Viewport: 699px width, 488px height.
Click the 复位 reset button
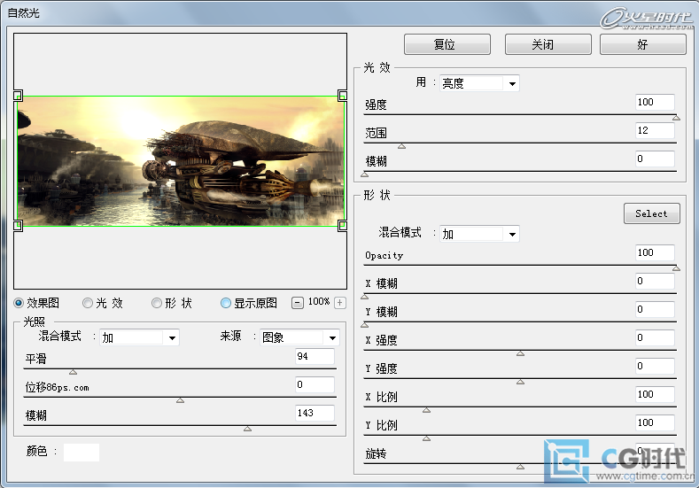click(x=447, y=44)
